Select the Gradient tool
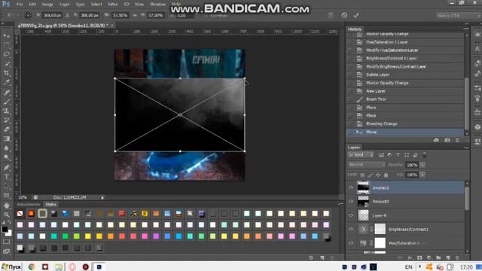The height and width of the screenshot is (271, 482). (7, 139)
